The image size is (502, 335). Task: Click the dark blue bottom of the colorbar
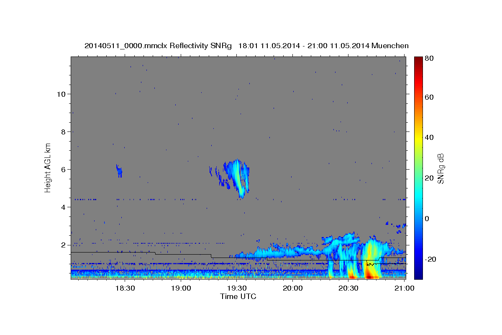(418, 276)
